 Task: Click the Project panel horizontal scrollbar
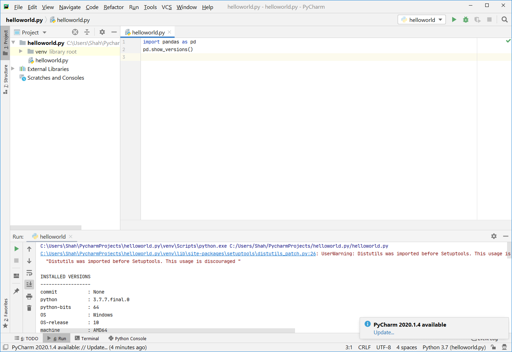click(x=46, y=227)
